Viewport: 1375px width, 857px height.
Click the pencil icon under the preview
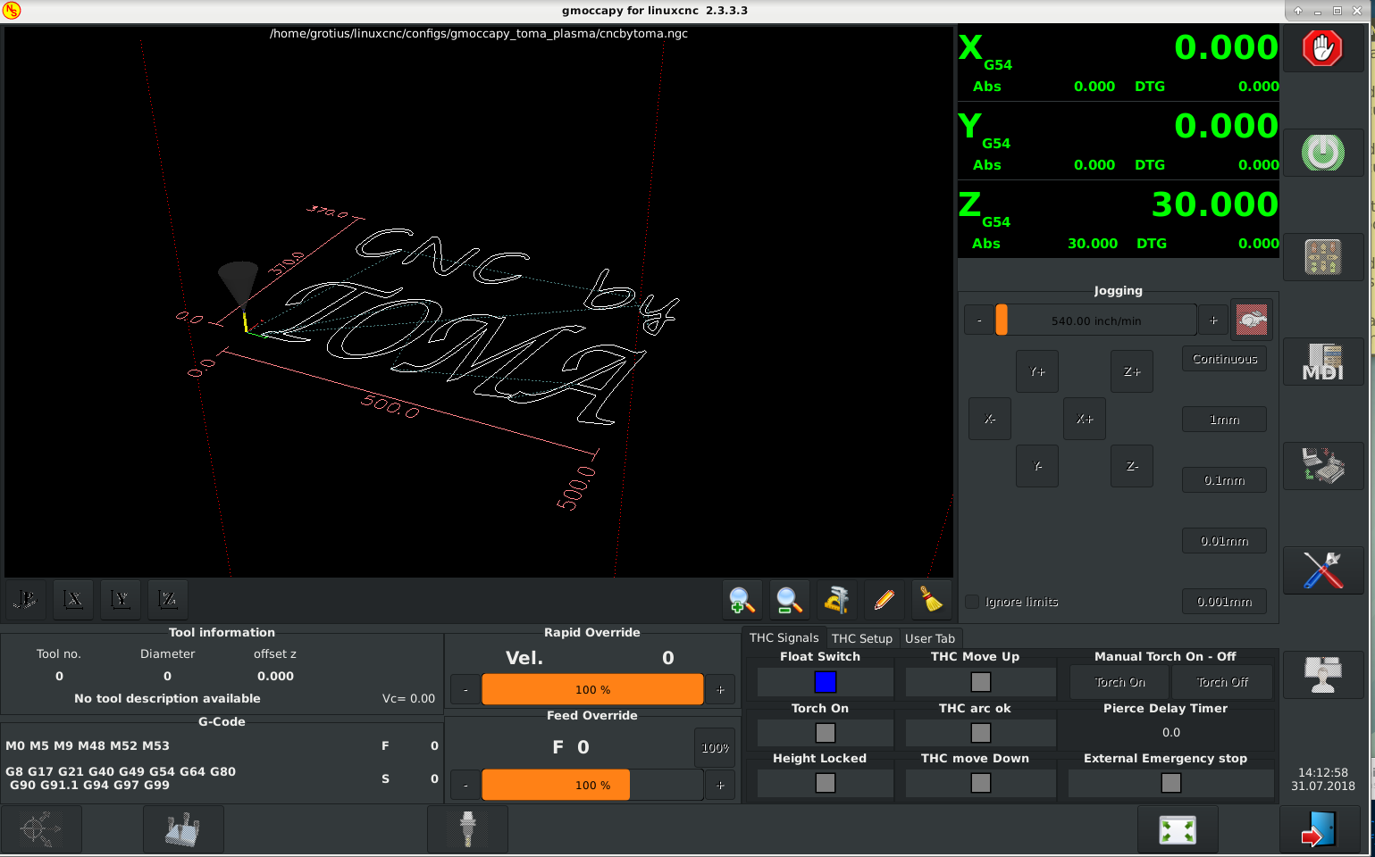tap(885, 600)
